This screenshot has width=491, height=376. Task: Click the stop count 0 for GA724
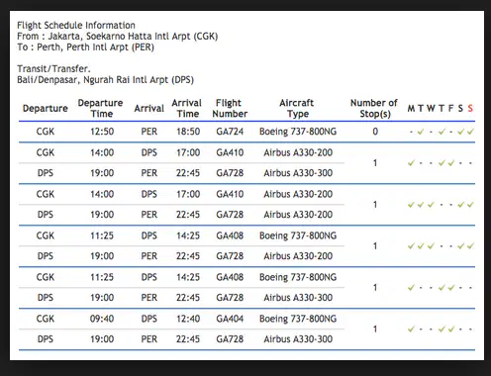coord(375,132)
